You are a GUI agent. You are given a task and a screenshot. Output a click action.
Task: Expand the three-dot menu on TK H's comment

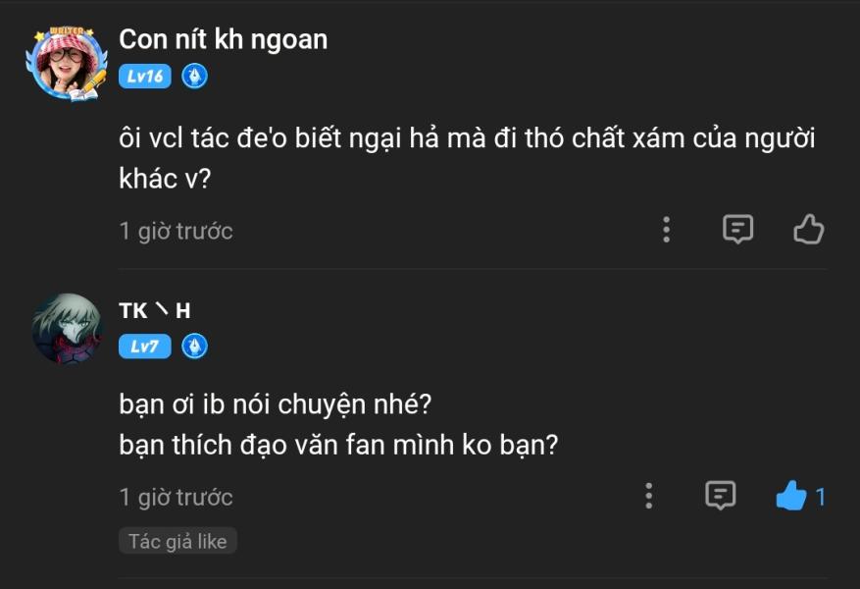(649, 496)
